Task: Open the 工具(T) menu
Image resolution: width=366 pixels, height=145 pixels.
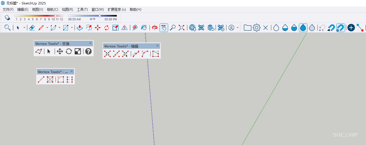Action: 82,9
